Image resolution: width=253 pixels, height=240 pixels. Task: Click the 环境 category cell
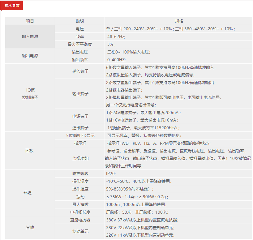[30, 193]
